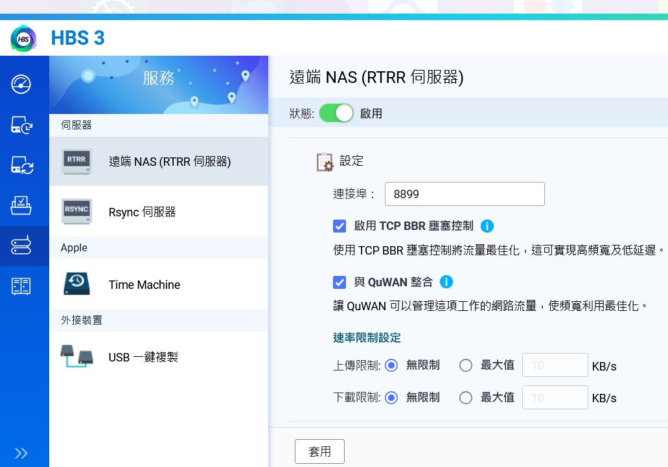The width and height of the screenshot is (668, 467).
Task: Open USB 一鍵複製 service
Action: [143, 357]
